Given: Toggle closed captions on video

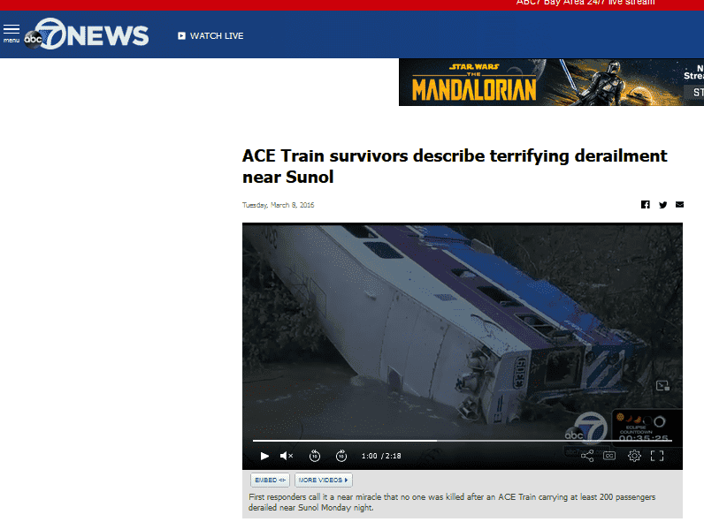Looking at the screenshot, I should click(x=609, y=456).
